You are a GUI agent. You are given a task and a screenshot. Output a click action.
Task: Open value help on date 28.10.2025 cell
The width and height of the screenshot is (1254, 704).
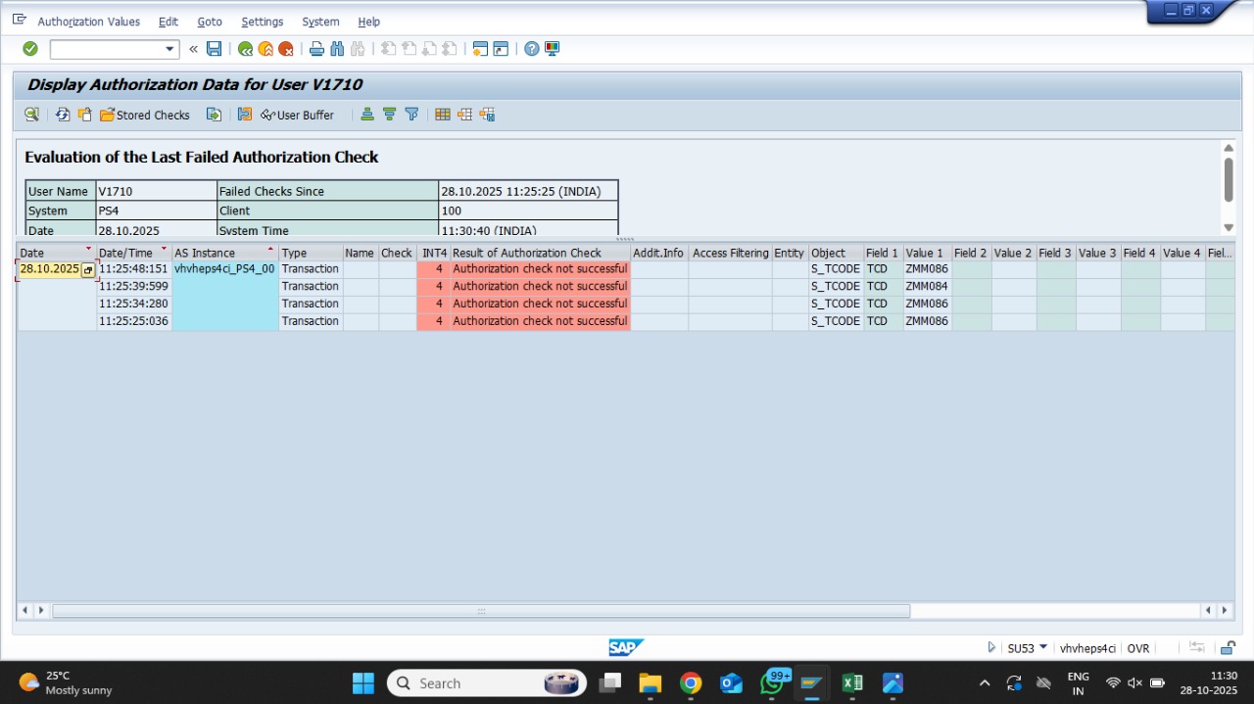click(x=88, y=269)
